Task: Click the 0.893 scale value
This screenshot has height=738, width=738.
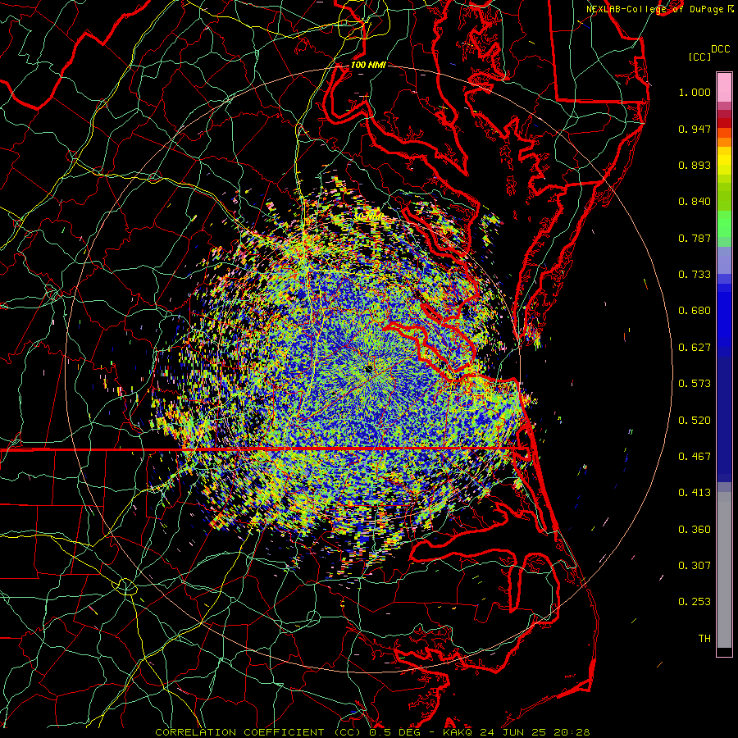Action: (x=695, y=165)
